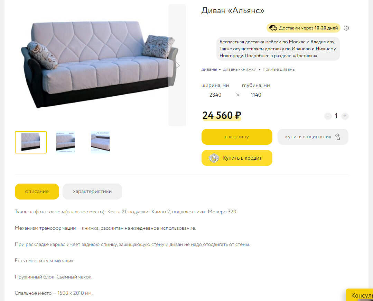Click «Купить в кредит» button

tap(237, 158)
